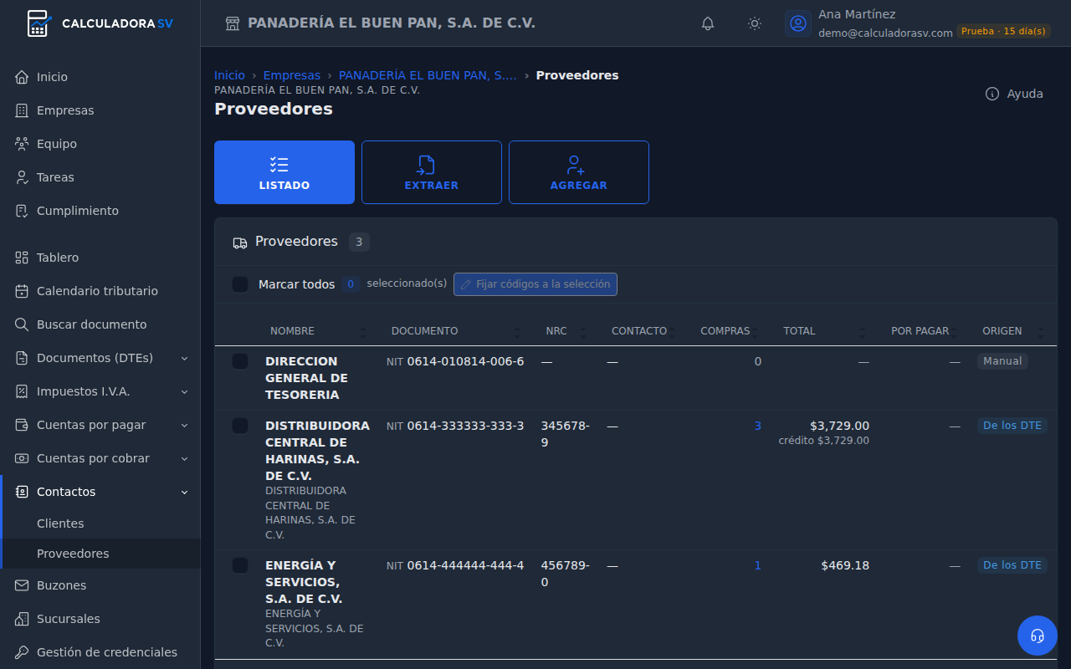1071x669 pixels.
Task: Click the Equipo people icon in sidebar
Action: coord(22,144)
